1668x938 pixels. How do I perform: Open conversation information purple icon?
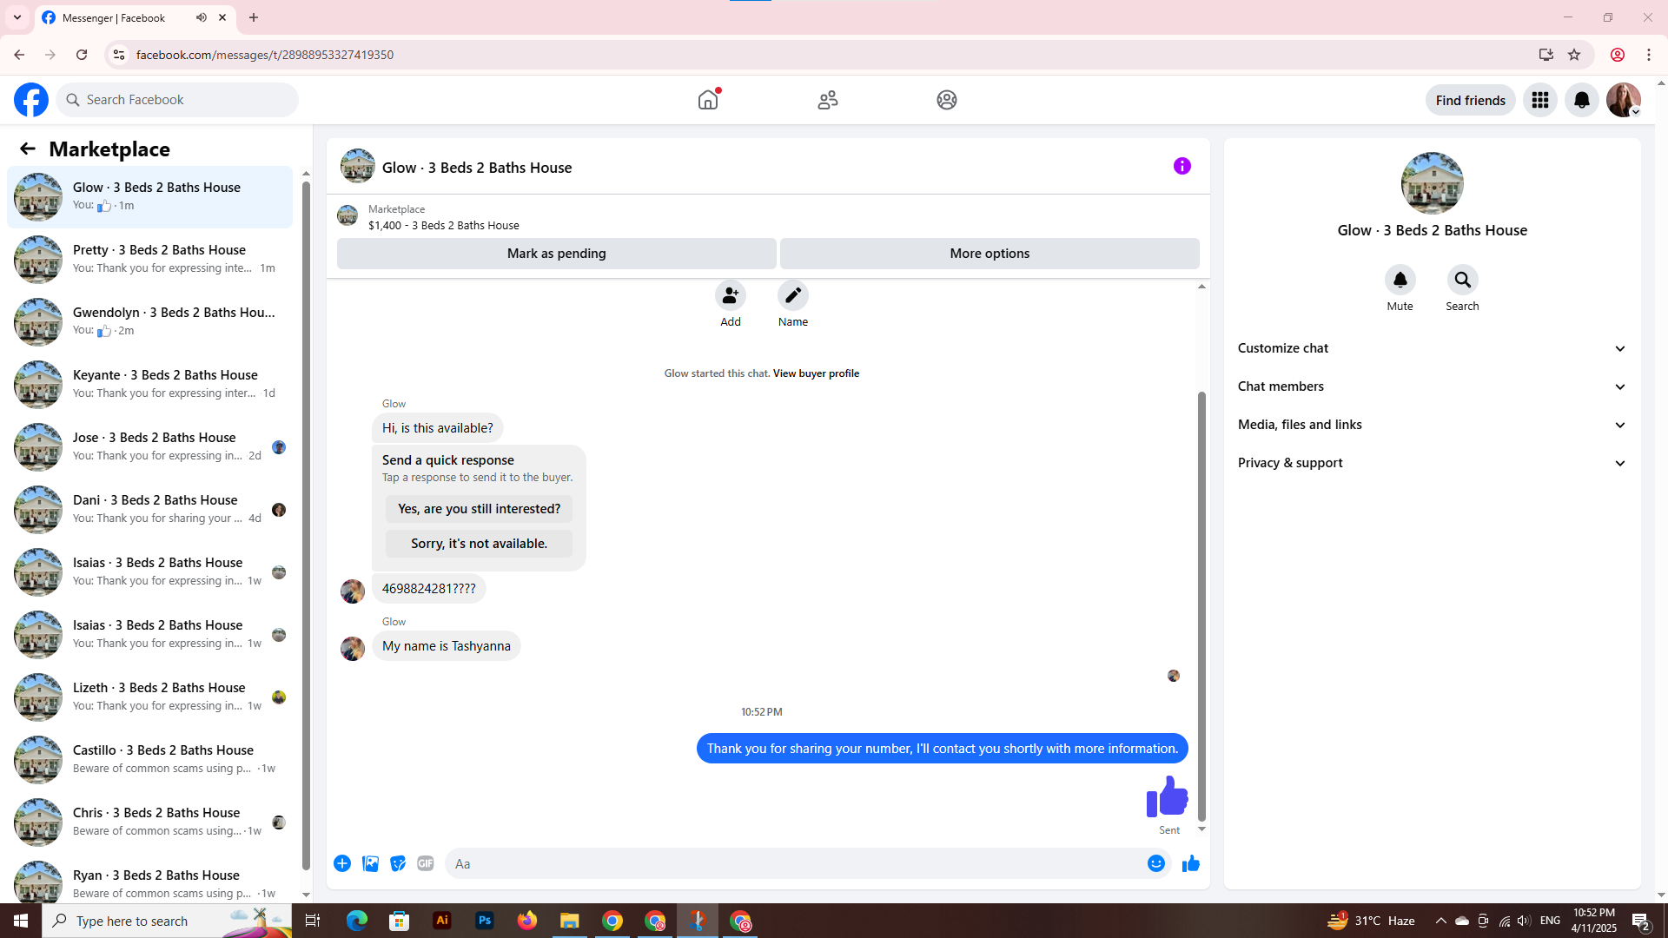coord(1182,166)
